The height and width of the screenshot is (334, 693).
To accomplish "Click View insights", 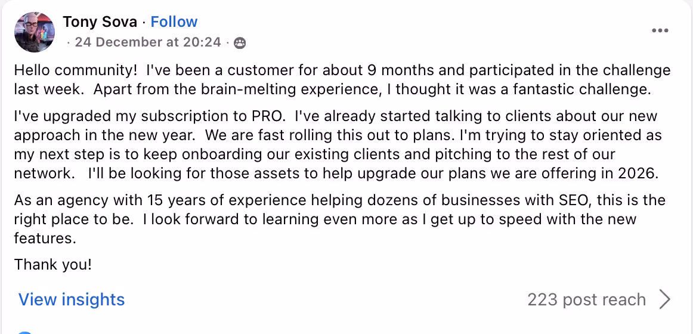I will [x=72, y=299].
